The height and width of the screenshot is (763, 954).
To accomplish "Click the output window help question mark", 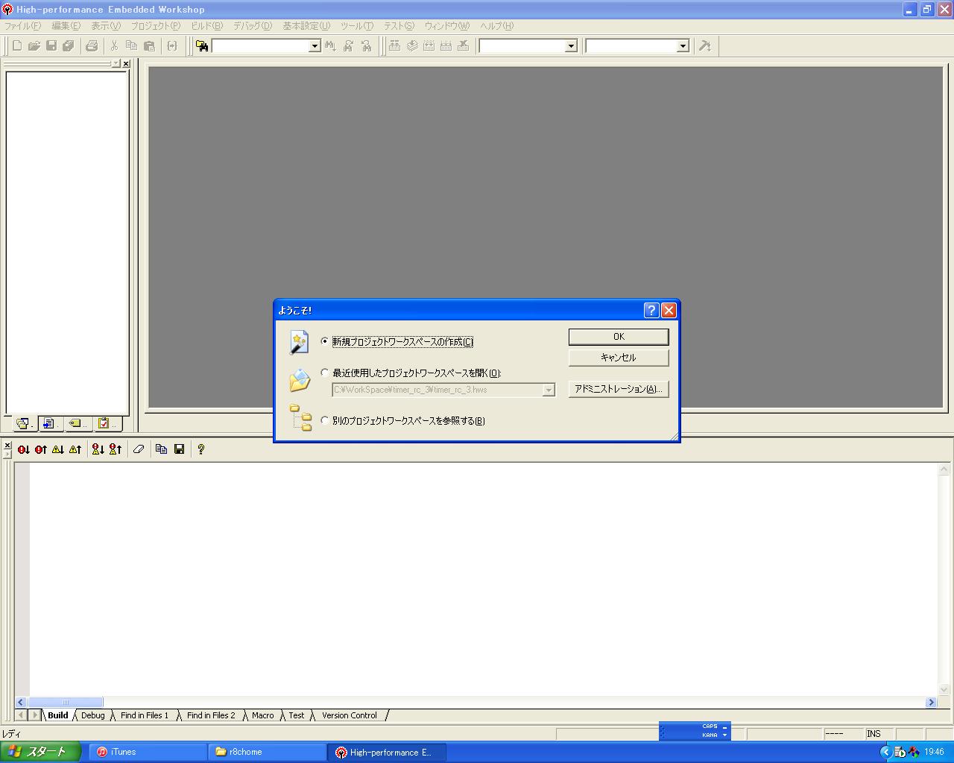I will 200,449.
